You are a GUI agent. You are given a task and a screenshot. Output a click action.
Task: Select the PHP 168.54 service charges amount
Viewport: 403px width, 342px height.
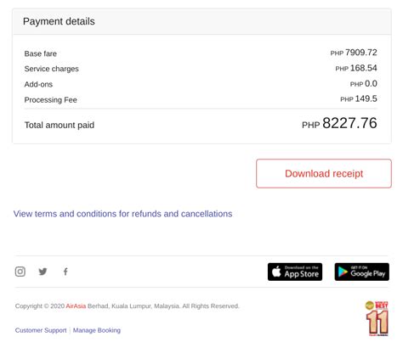pyautogui.click(x=356, y=68)
